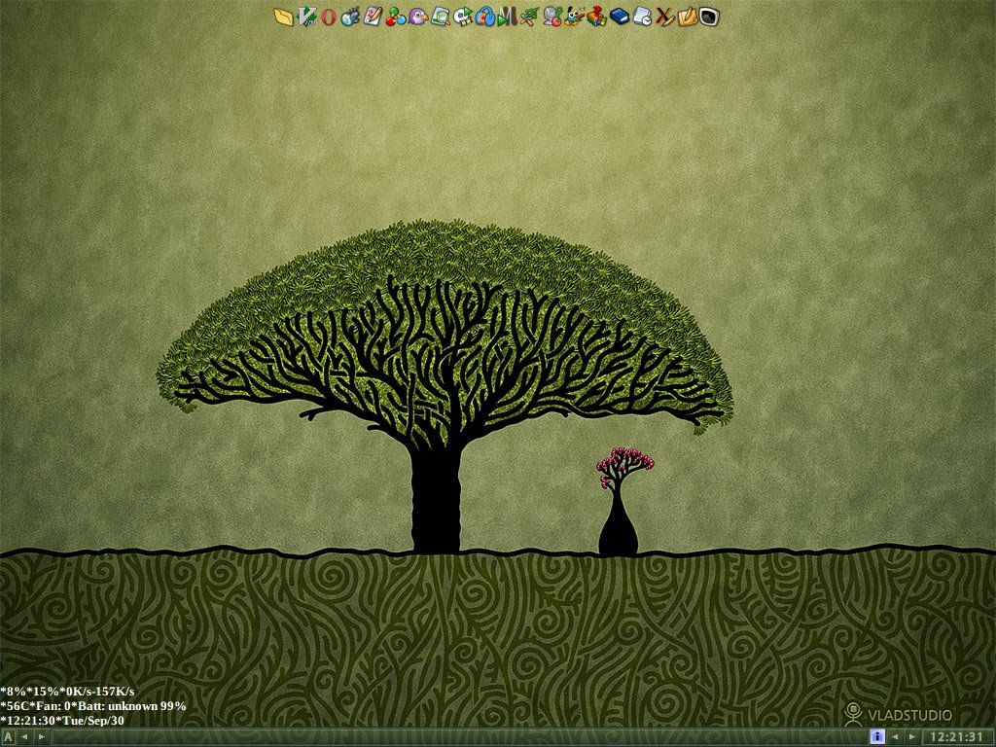Launch the black monitor terminal icon
Image resolution: width=996 pixels, height=747 pixels.
[x=709, y=17]
